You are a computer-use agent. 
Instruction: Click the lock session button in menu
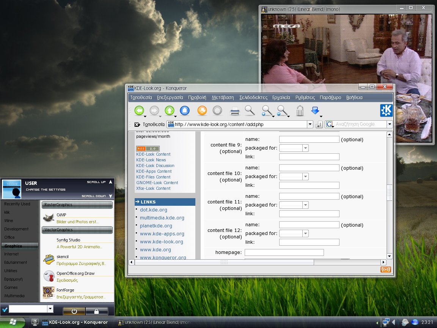click(x=96, y=311)
